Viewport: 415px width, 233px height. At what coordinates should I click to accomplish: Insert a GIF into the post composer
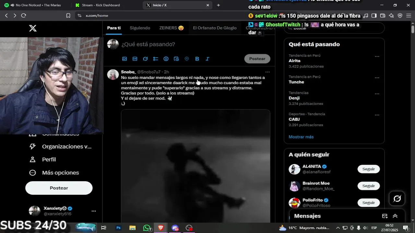(x=135, y=59)
